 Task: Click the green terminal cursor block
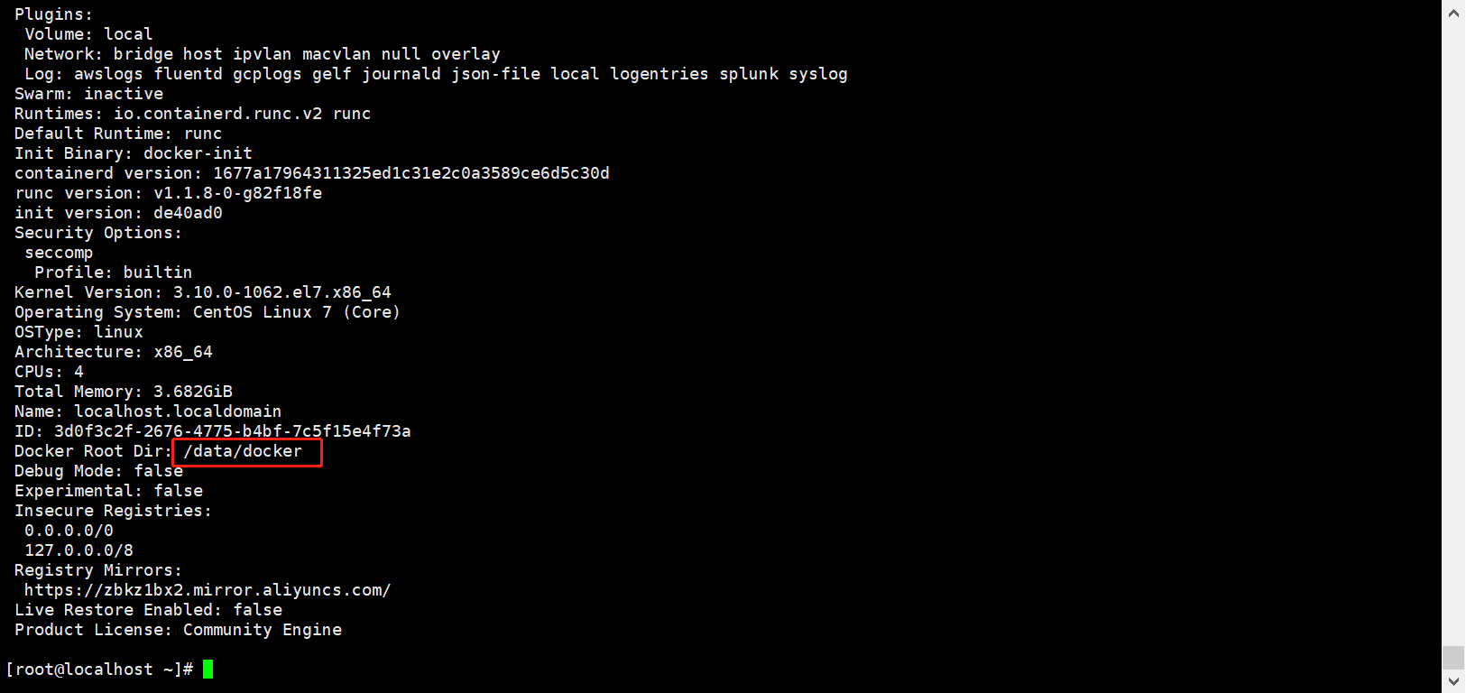click(x=208, y=670)
